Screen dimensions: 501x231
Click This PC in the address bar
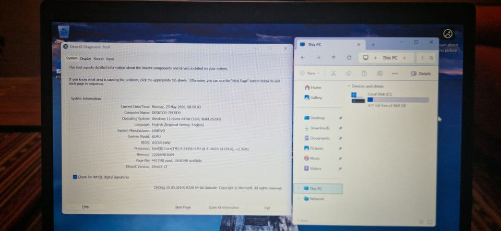pos(390,58)
